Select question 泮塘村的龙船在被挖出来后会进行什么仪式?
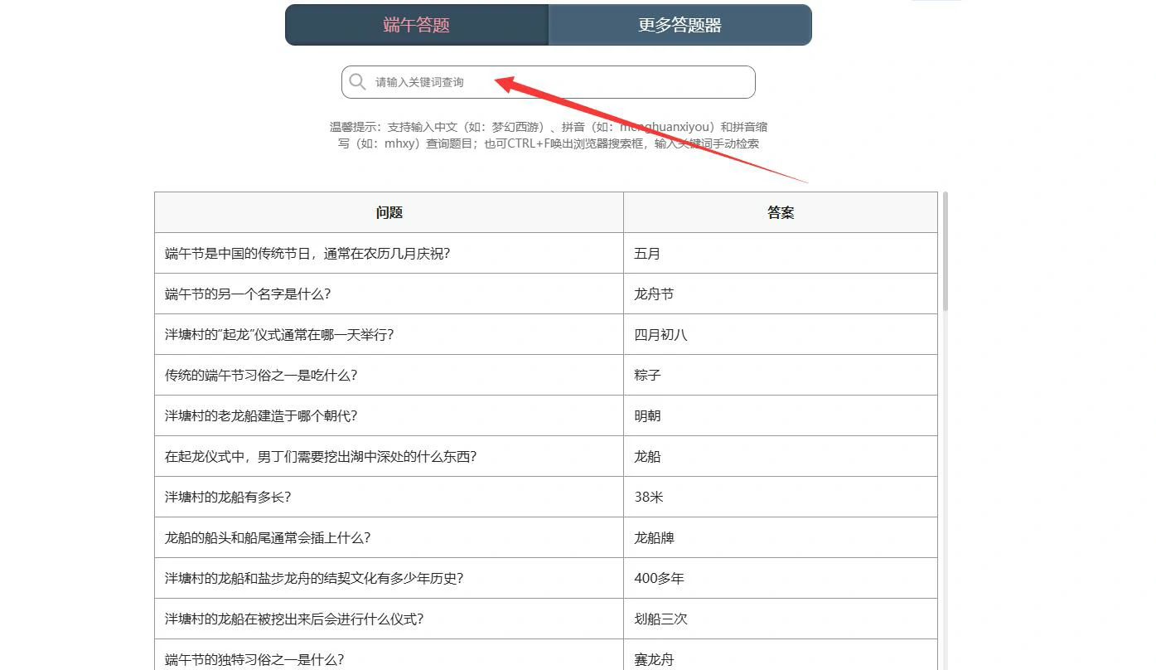This screenshot has width=1156, height=670. pyautogui.click(x=389, y=619)
